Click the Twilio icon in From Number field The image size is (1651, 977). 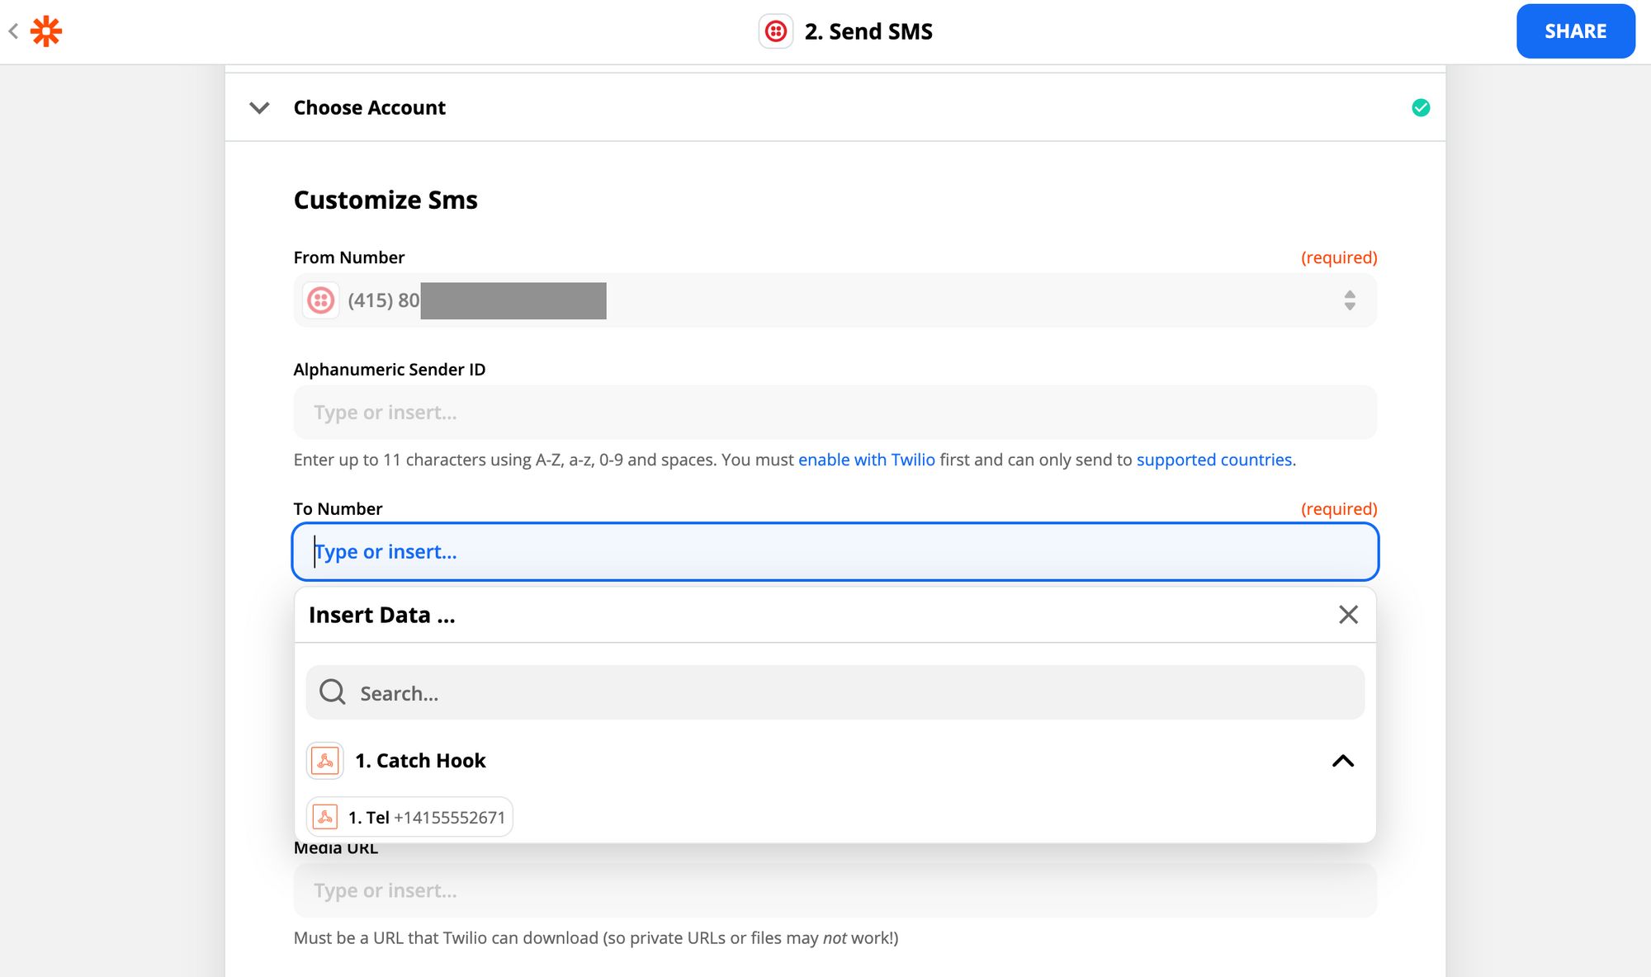click(x=321, y=300)
